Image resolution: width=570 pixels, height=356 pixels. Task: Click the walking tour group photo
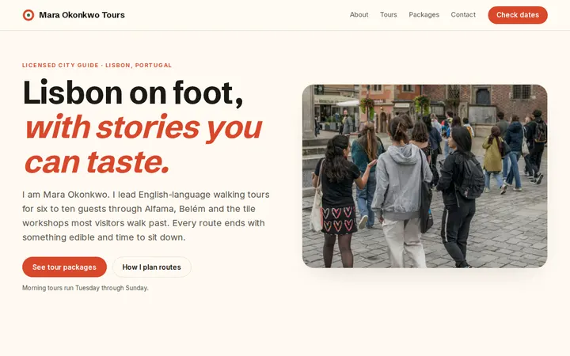[x=424, y=176]
